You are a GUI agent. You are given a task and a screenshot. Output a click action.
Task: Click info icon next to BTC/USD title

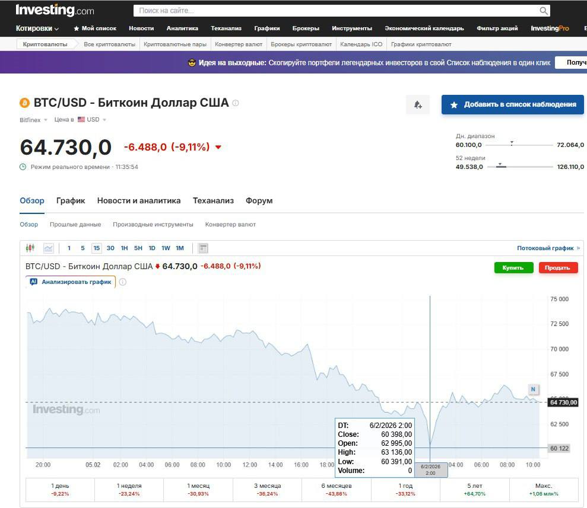236,103
